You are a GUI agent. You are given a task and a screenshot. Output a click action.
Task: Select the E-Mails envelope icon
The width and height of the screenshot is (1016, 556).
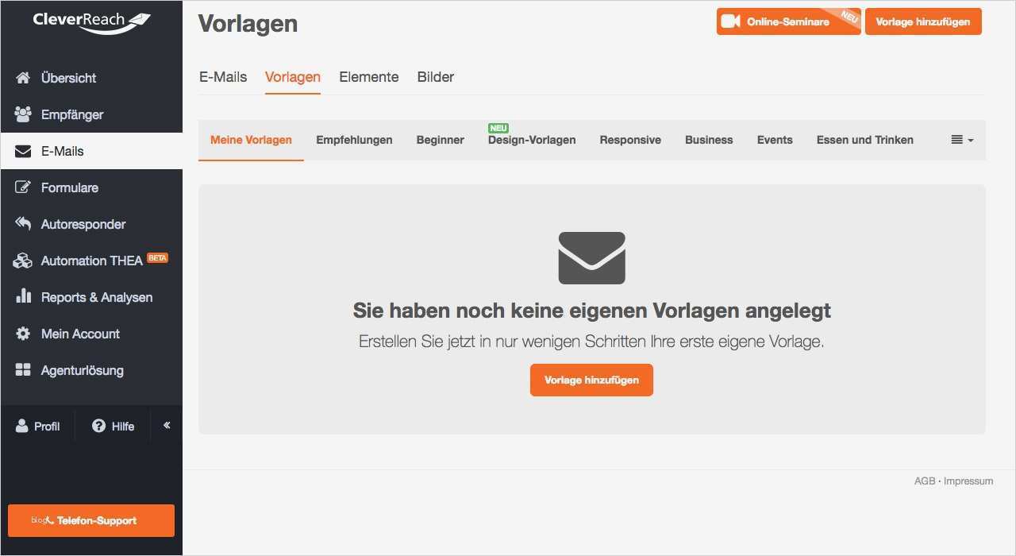coord(22,150)
